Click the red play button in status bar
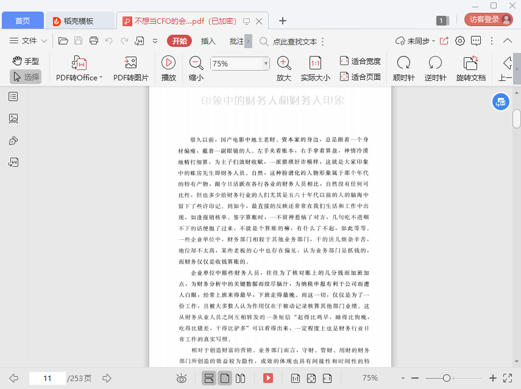The image size is (521, 389). point(268,378)
